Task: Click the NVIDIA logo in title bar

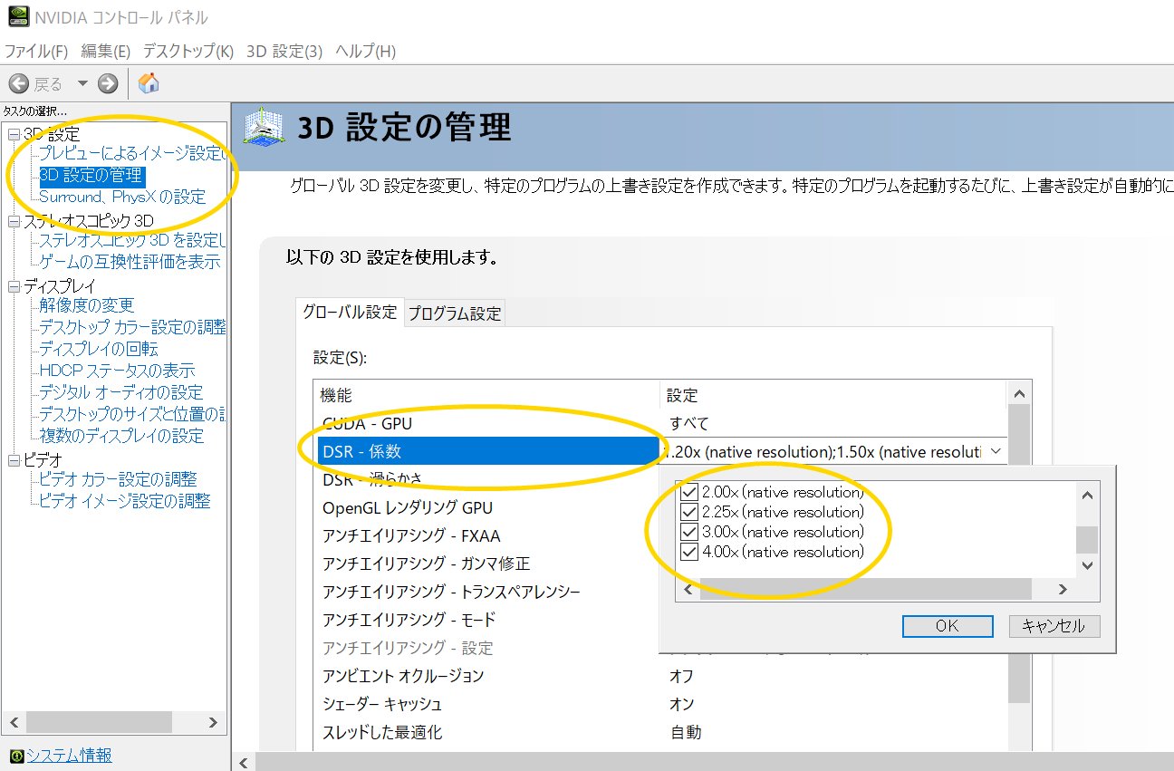Action: click(x=16, y=17)
